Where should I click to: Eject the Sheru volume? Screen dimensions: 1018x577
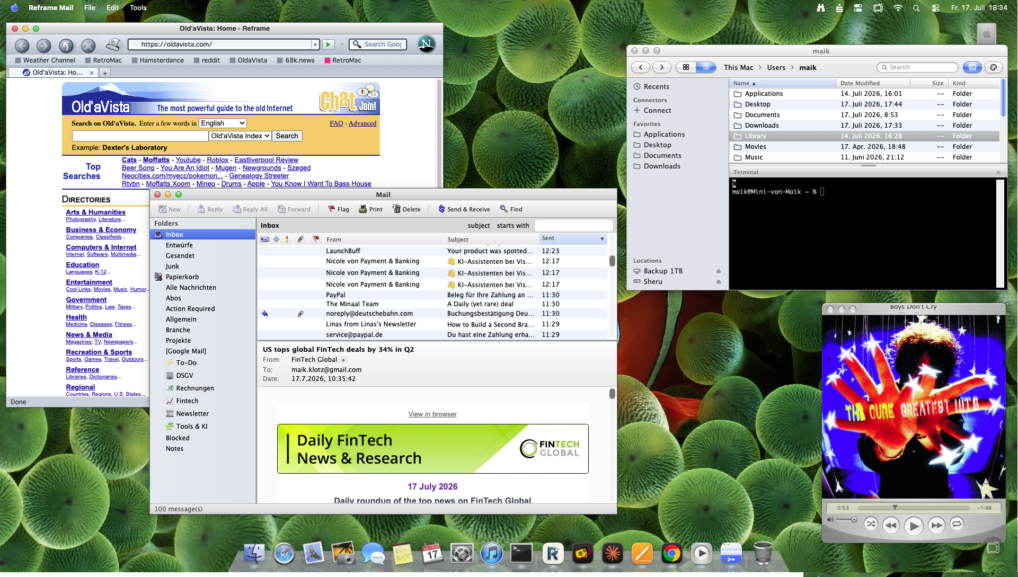click(x=719, y=282)
